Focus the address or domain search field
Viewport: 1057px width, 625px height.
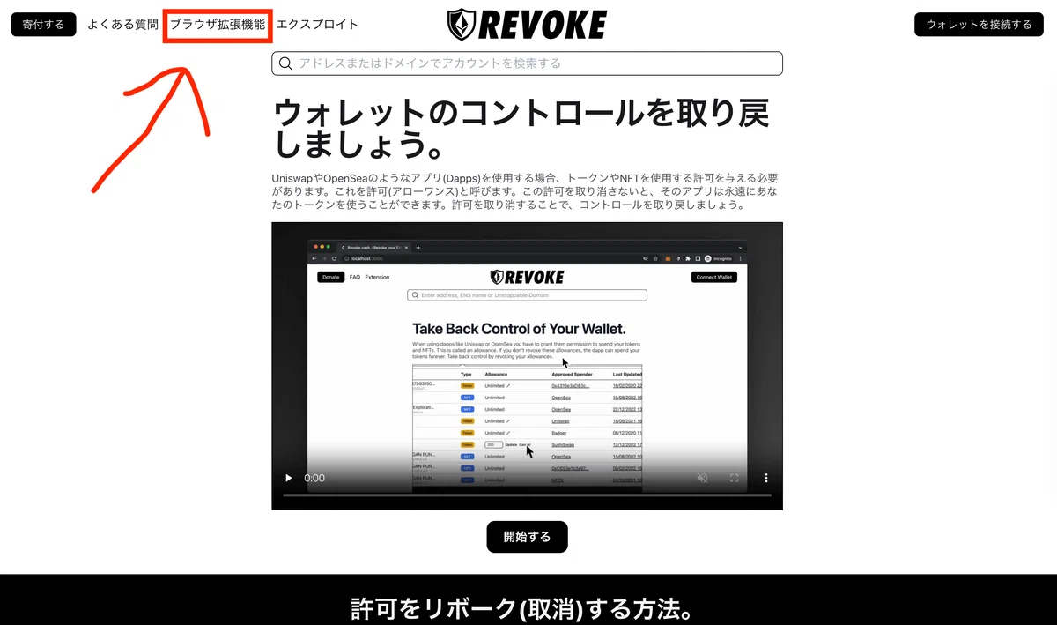pyautogui.click(x=527, y=63)
